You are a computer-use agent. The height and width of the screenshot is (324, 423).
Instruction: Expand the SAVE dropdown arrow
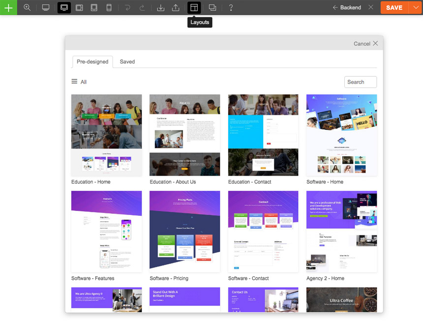coord(416,7)
